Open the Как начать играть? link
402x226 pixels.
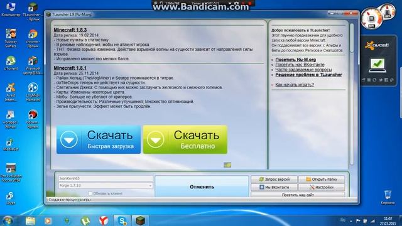295,84
